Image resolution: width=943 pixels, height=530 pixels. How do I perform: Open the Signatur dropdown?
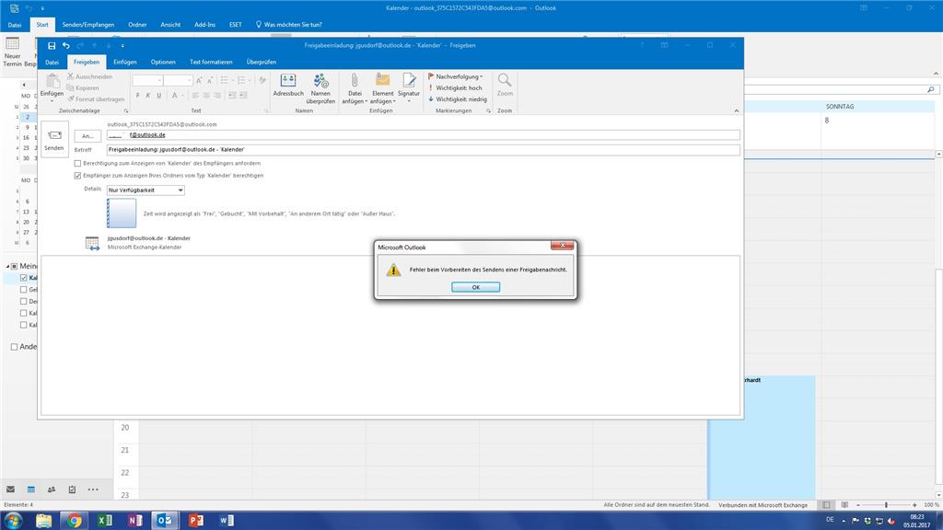coord(409,88)
